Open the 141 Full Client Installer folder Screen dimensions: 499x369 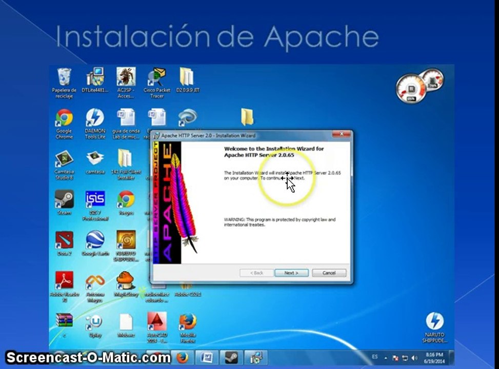126,165
